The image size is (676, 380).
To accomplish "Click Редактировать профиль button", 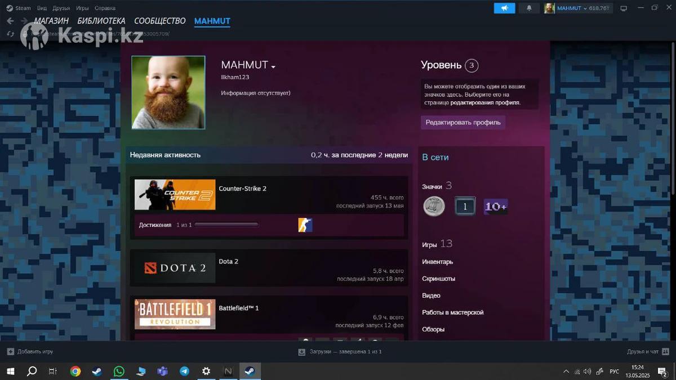I will [x=463, y=122].
